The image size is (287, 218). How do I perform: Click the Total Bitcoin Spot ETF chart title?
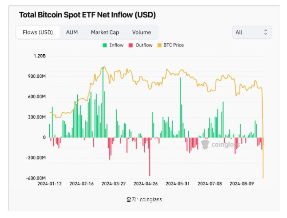pos(87,15)
